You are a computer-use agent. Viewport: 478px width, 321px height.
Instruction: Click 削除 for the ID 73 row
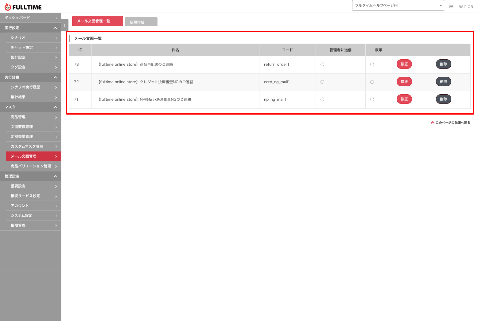click(444, 64)
